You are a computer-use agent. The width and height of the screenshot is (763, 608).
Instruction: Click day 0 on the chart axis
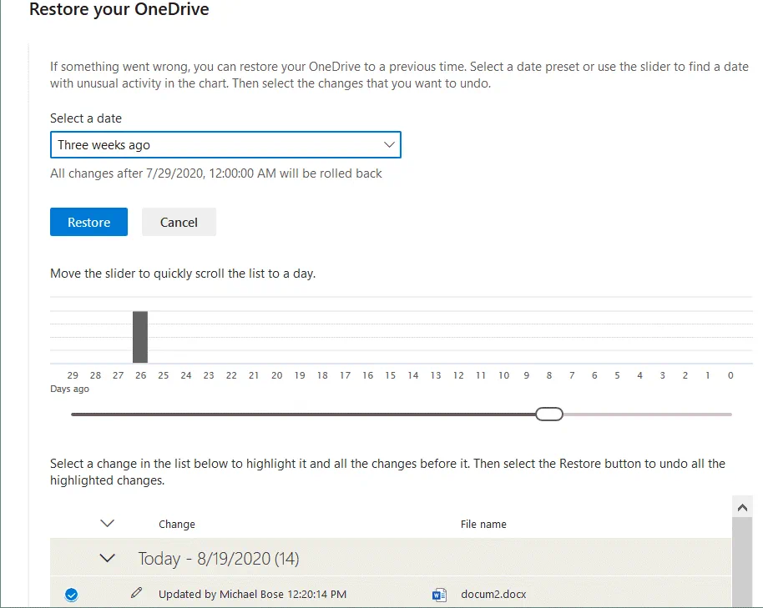[730, 375]
